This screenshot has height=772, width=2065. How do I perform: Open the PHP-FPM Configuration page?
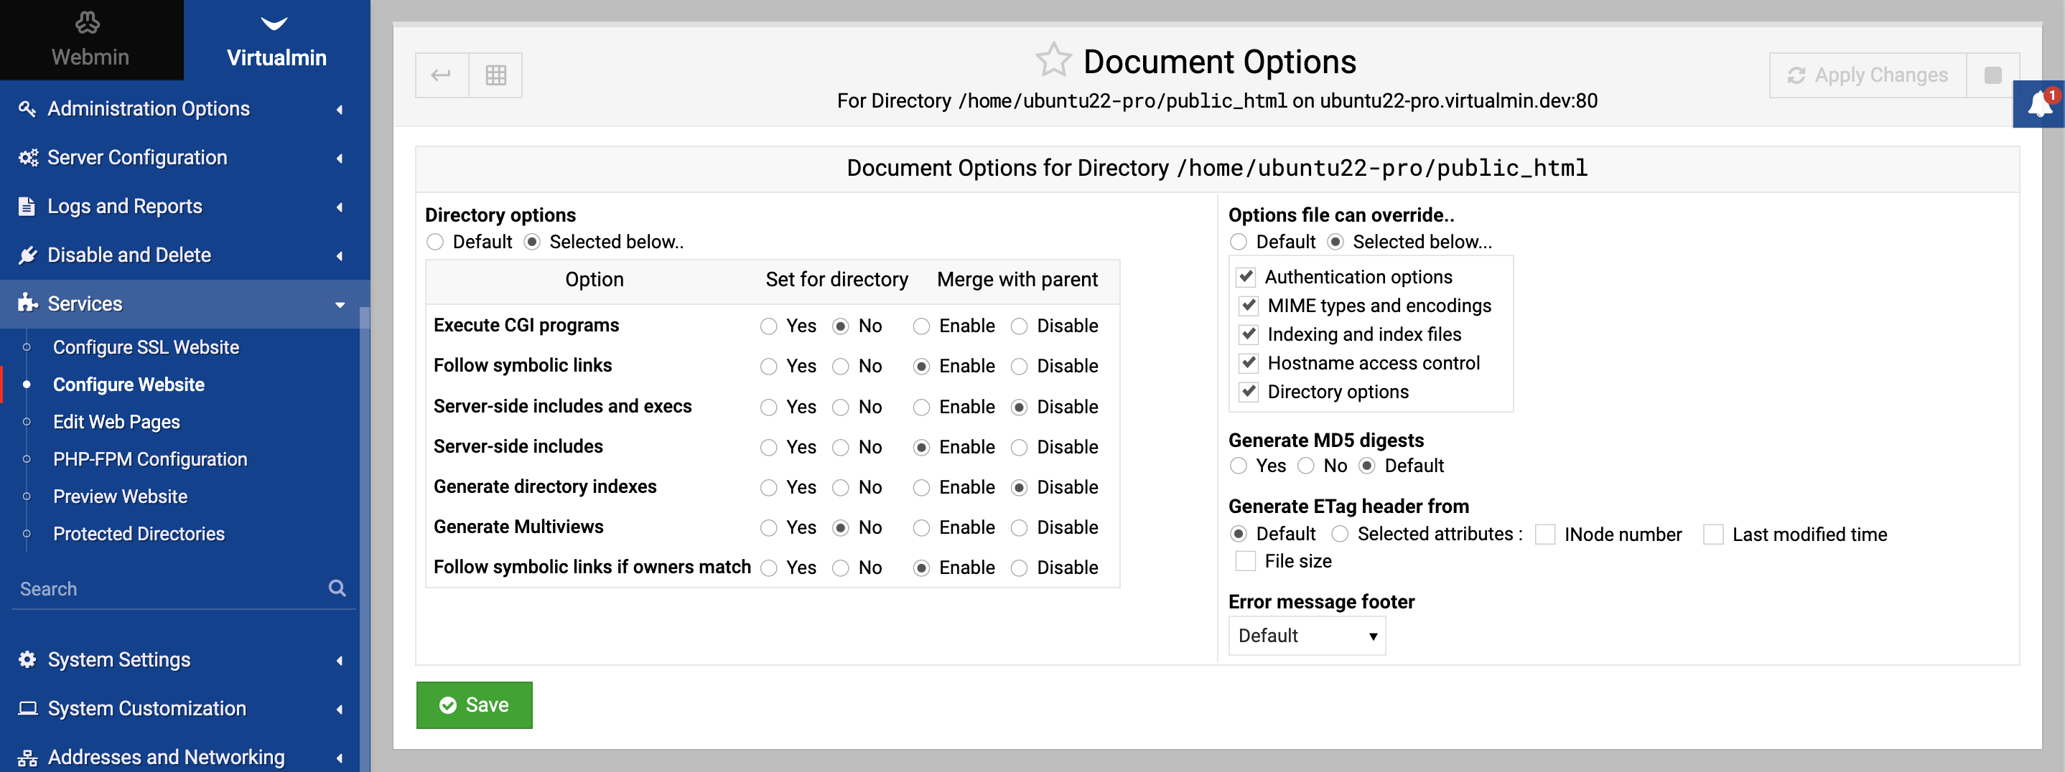click(x=150, y=459)
